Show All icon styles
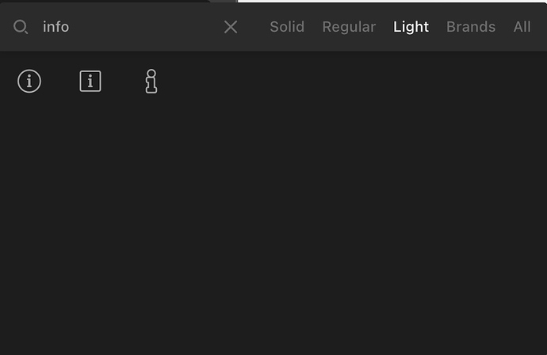The width and height of the screenshot is (547, 355). (x=522, y=27)
